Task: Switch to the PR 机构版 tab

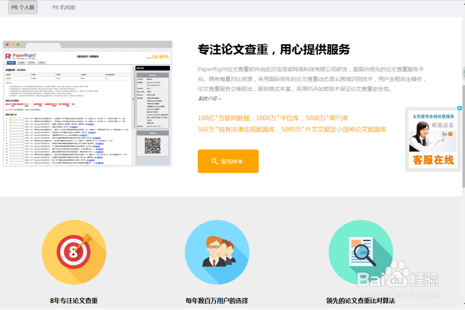Action: [64, 7]
